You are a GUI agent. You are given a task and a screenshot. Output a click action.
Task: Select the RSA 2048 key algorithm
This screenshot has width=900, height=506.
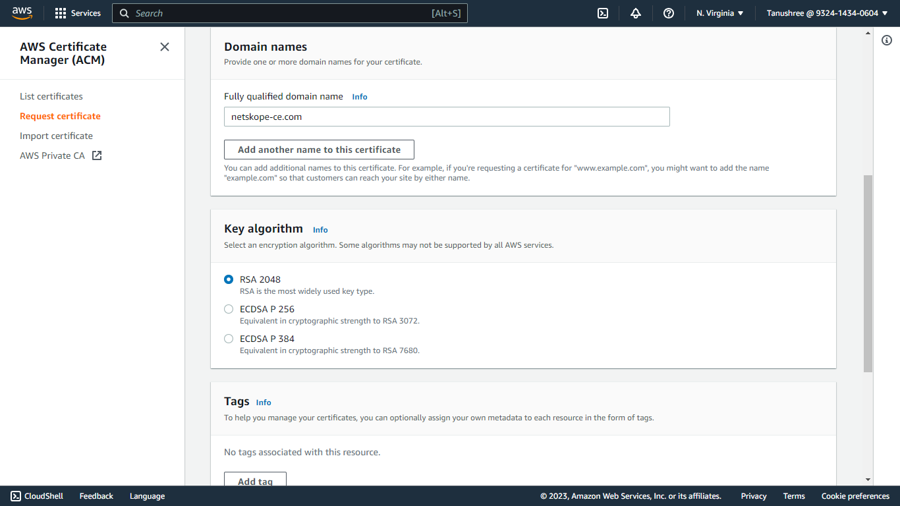(x=229, y=279)
